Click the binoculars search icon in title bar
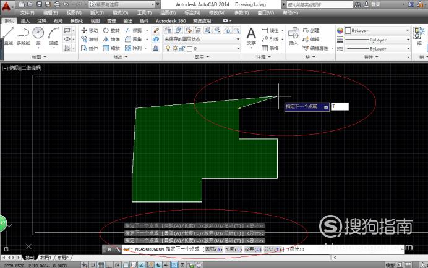The height and width of the screenshot is (268, 428). (x=357, y=4)
